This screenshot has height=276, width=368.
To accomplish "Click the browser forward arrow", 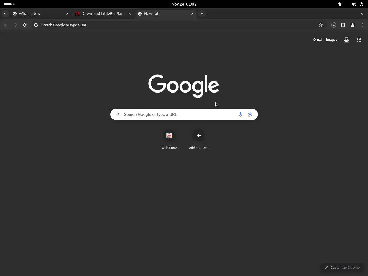I will [x=15, y=25].
